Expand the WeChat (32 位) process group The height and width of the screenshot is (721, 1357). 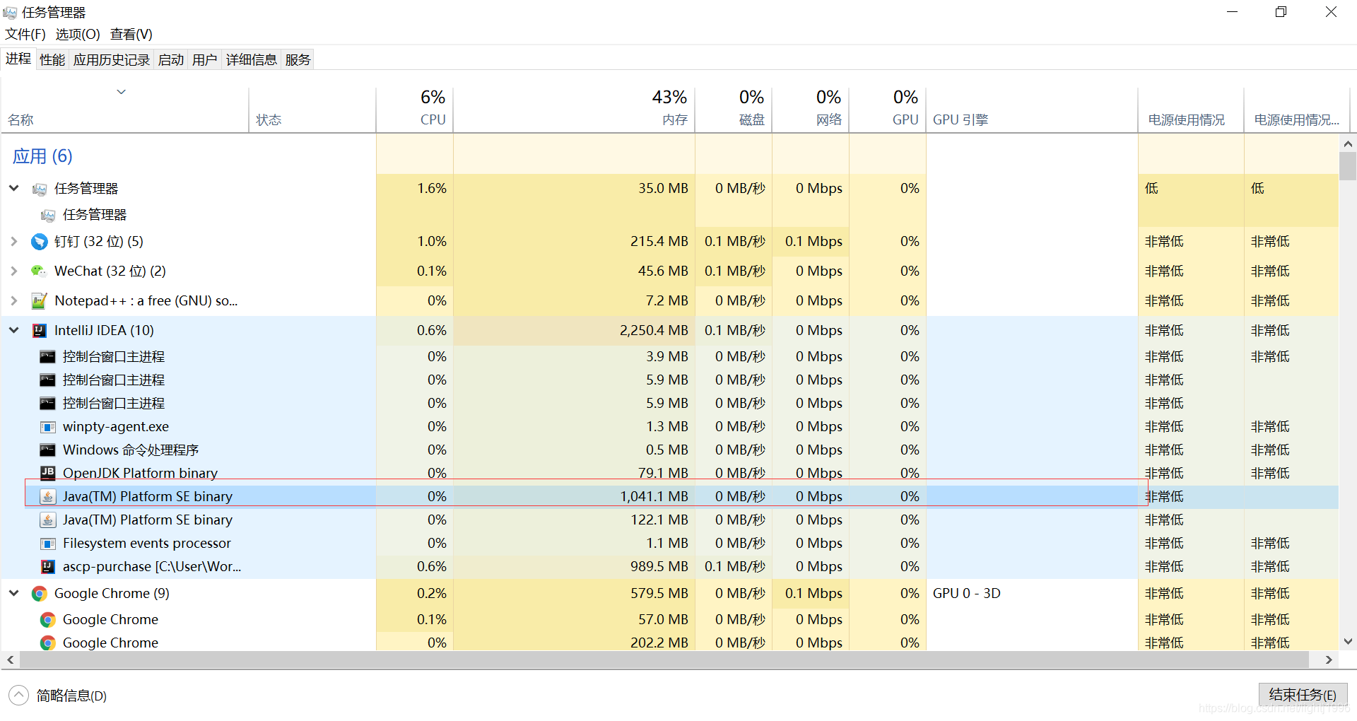13,271
